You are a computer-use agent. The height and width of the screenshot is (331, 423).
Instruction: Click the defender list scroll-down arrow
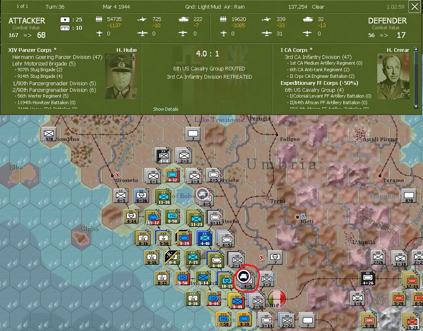click(x=416, y=107)
